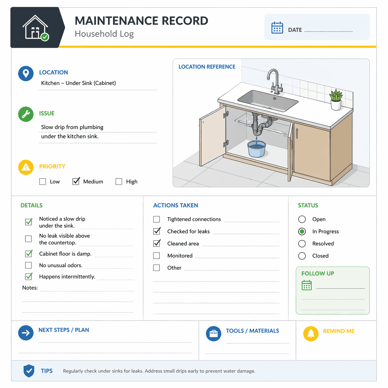Click the STATUS section heading
The width and height of the screenshot is (388, 388).
(x=308, y=205)
